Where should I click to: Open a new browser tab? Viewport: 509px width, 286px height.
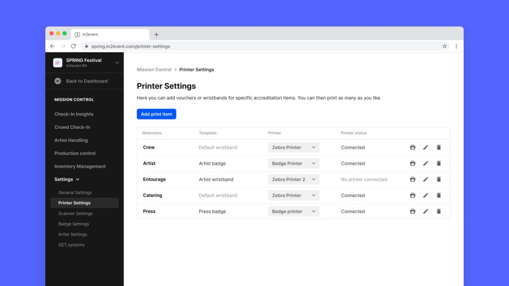(156, 34)
